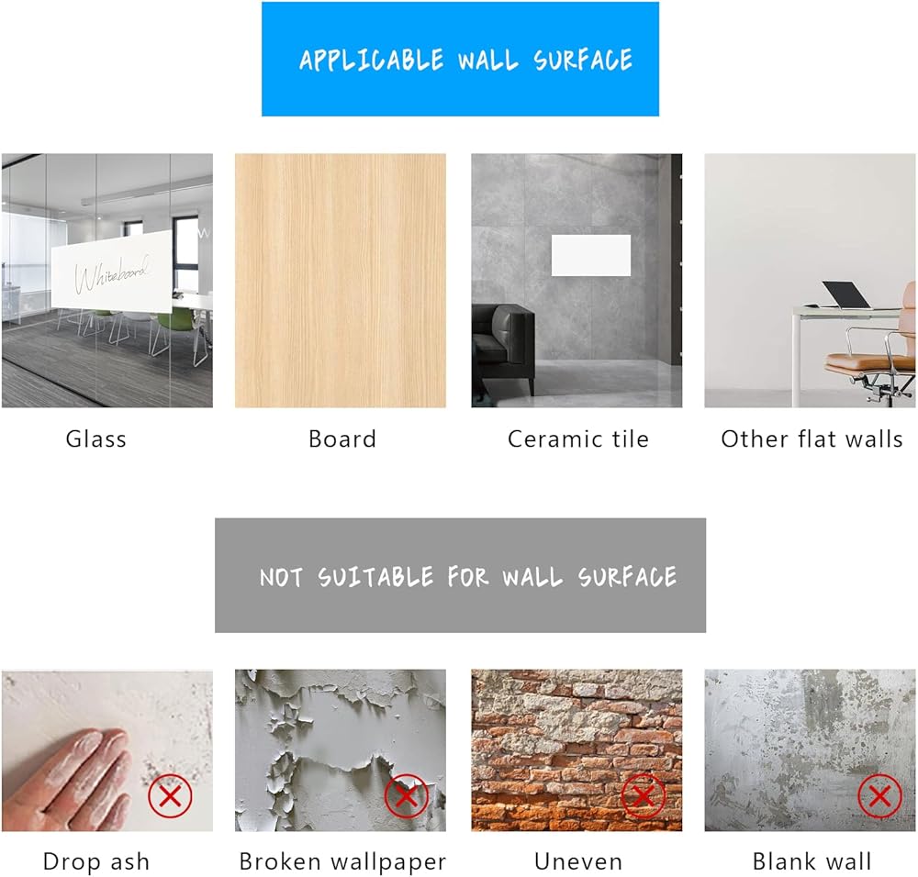Click the Uneven caption label
The width and height of the screenshot is (918, 877).
coord(577,861)
